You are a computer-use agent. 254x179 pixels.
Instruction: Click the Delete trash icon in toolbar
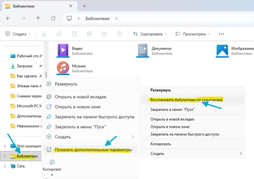coord(119,34)
